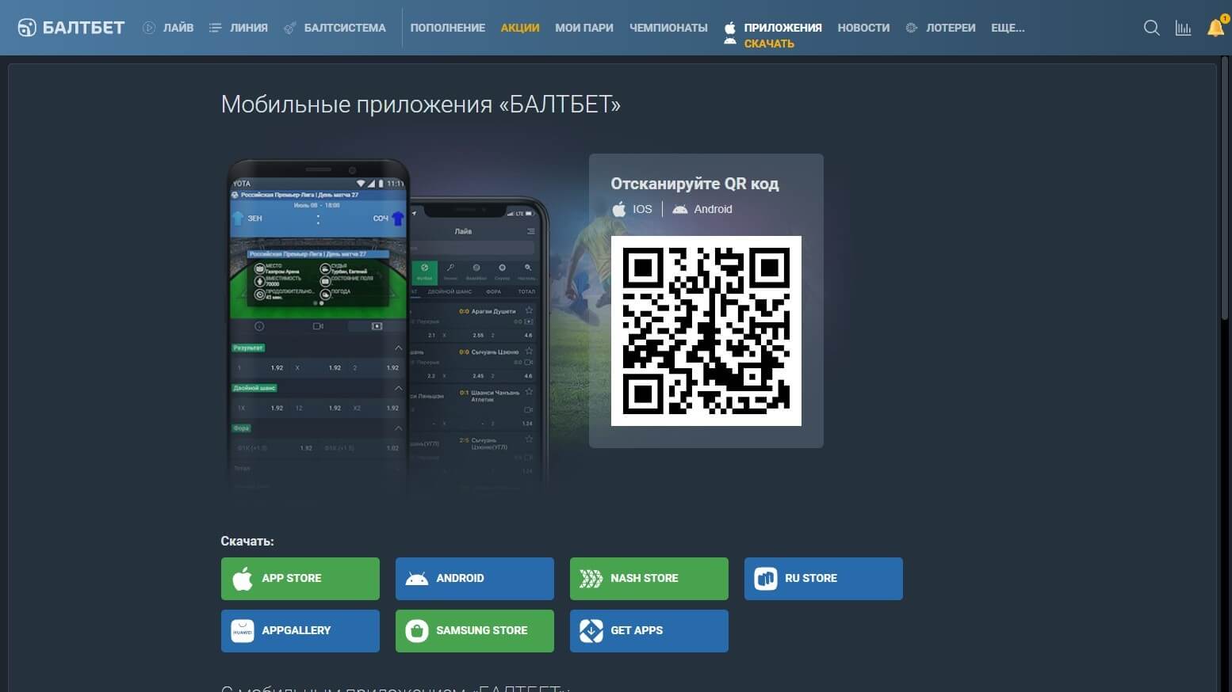The width and height of the screenshot is (1232, 692).
Task: Go to БАЛТСИСТЕМА section
Action: pyautogui.click(x=345, y=28)
